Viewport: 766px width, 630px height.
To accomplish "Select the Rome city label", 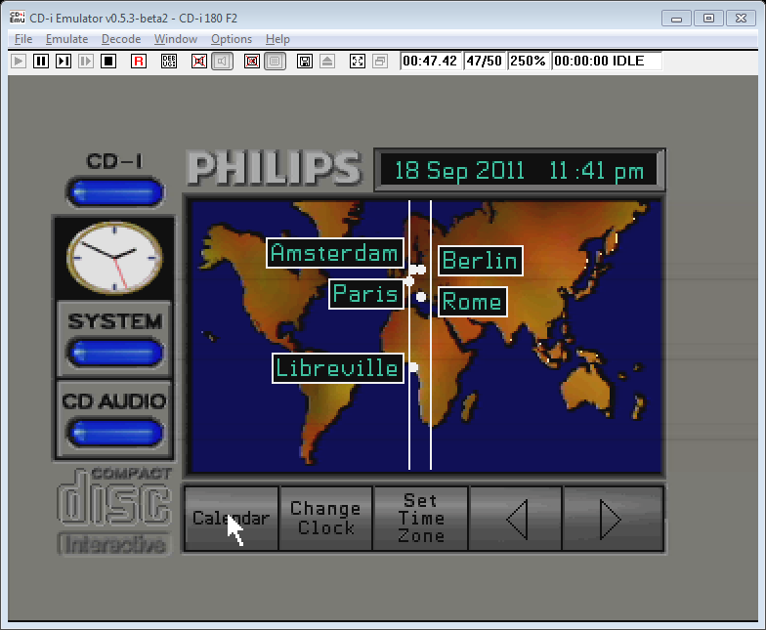I will 473,302.
